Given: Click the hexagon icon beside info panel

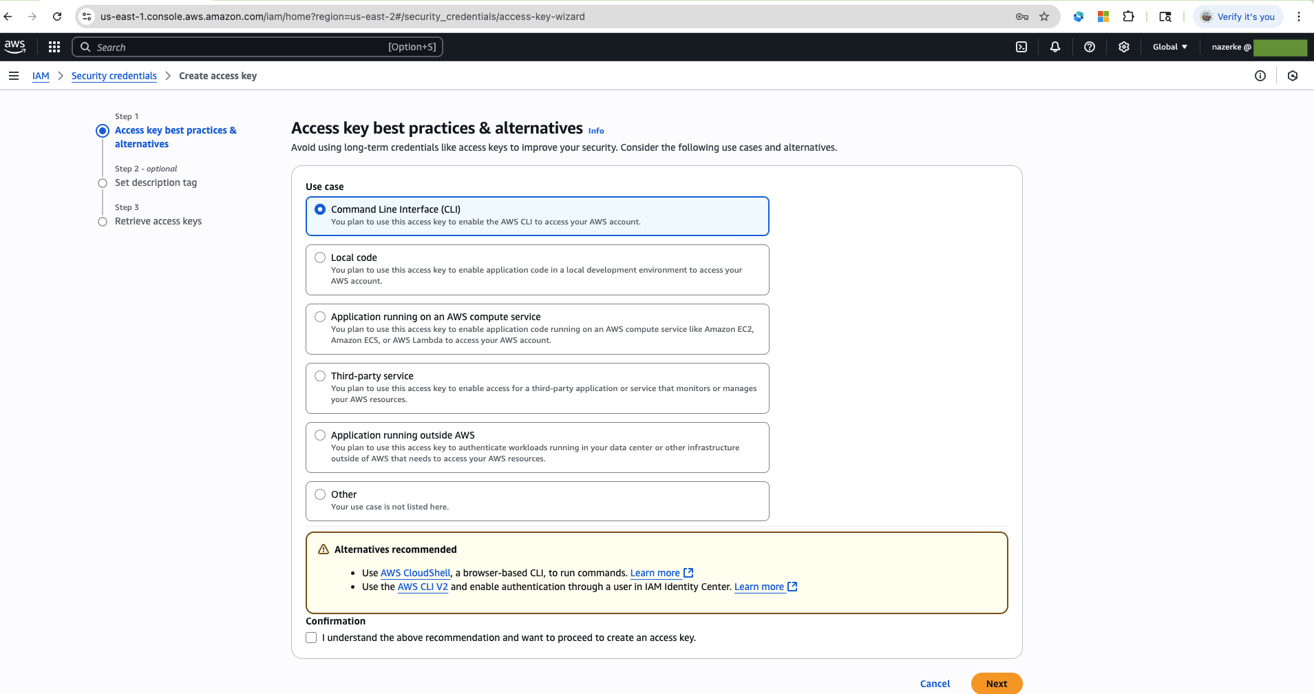Looking at the screenshot, I should click(1293, 76).
